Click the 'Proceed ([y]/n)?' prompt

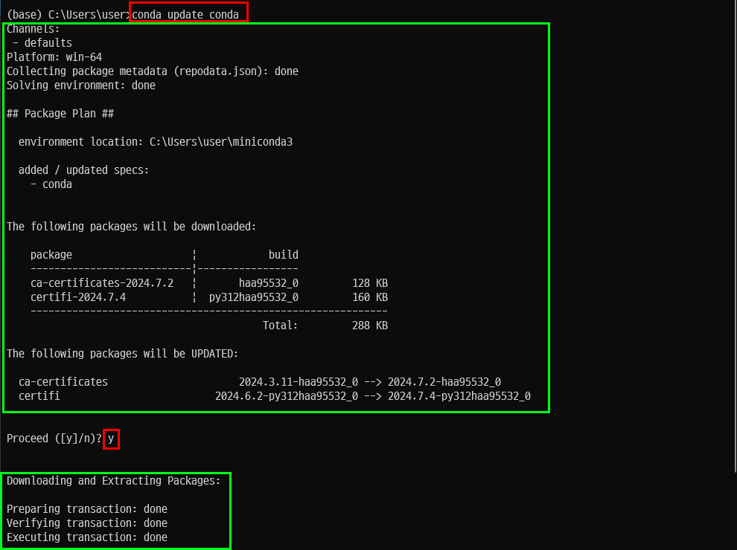tap(54, 439)
